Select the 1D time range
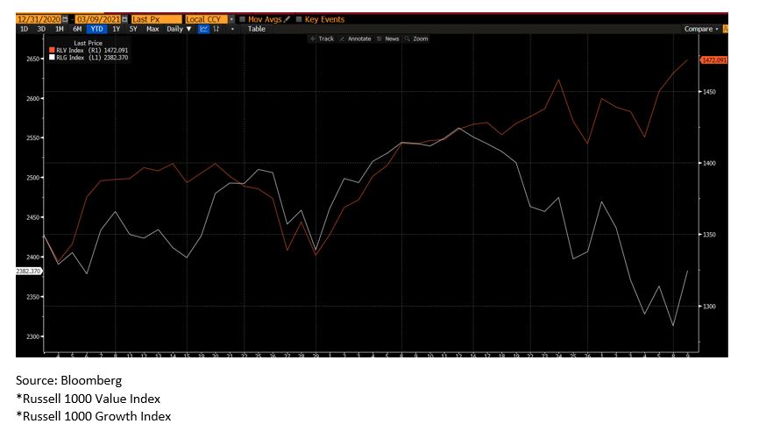This screenshot has width=766, height=438. [x=24, y=29]
